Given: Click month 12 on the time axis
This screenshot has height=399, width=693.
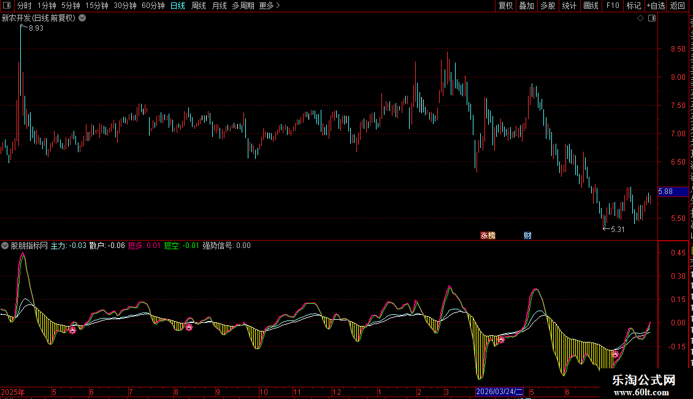Looking at the screenshot, I should [337, 392].
